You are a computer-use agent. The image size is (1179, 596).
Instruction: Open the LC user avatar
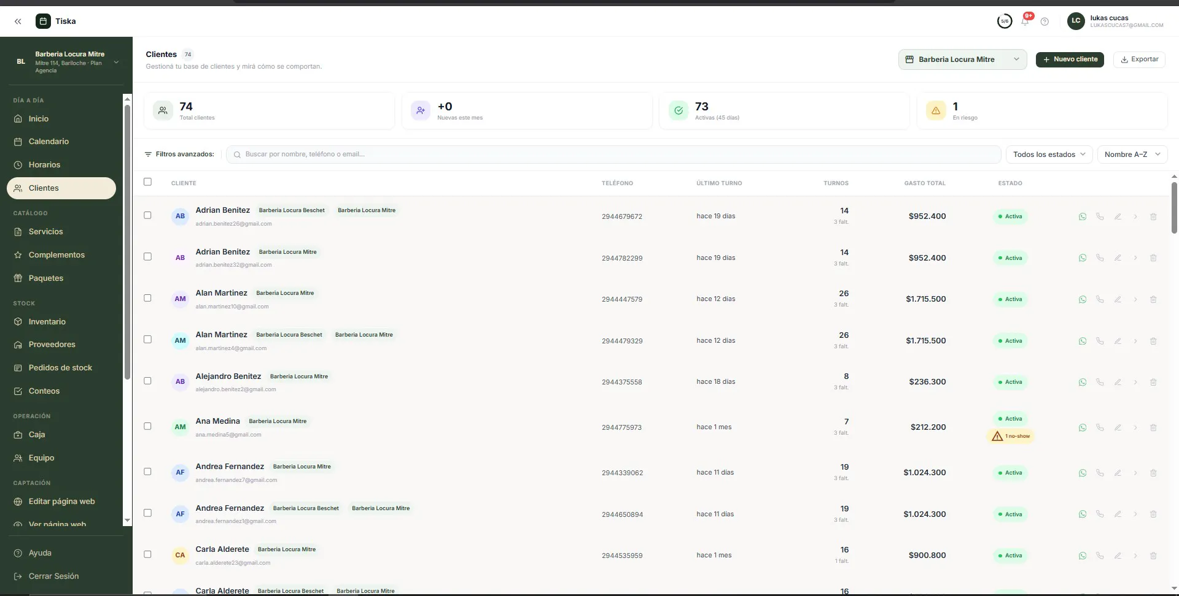coord(1076,21)
